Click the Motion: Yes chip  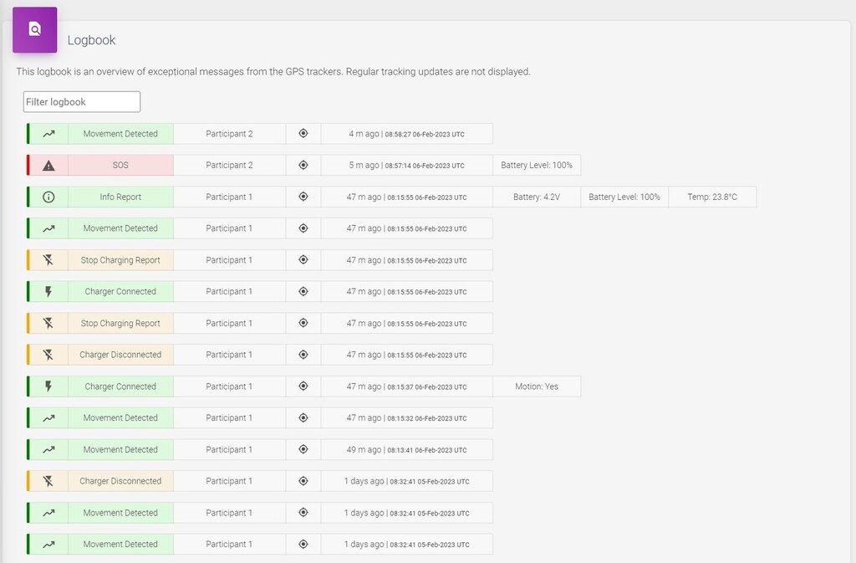pos(536,386)
